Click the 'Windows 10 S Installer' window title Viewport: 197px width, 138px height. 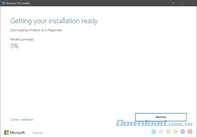tap(18, 3)
